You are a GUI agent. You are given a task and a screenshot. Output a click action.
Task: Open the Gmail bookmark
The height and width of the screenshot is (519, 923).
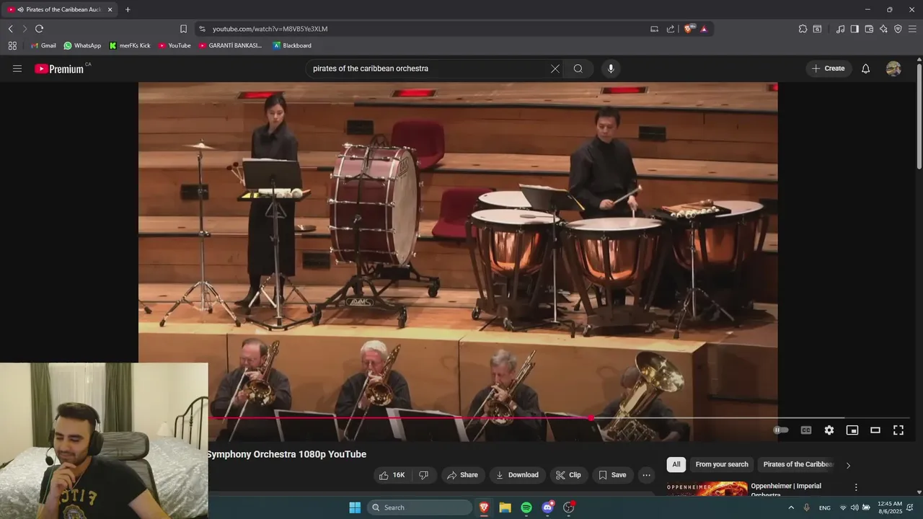tap(43, 45)
